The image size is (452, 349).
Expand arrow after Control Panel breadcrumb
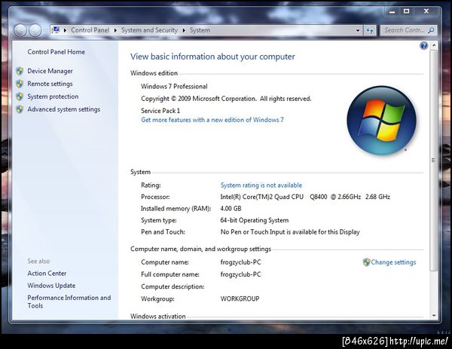(x=115, y=30)
